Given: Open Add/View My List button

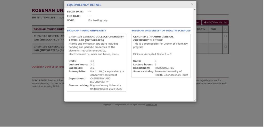Looking at the screenshot, I should coord(215,22).
